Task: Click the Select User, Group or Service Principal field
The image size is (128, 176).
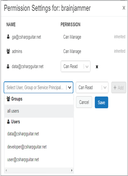Action: pos(39,87)
